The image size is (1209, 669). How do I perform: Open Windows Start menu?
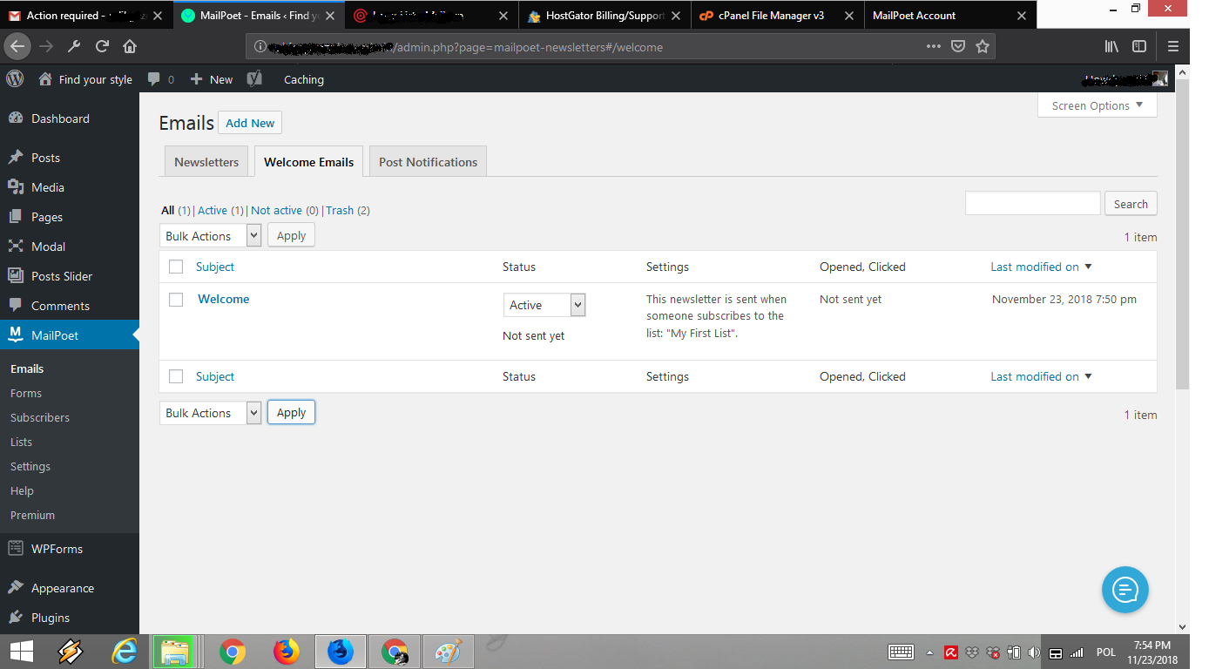click(21, 652)
